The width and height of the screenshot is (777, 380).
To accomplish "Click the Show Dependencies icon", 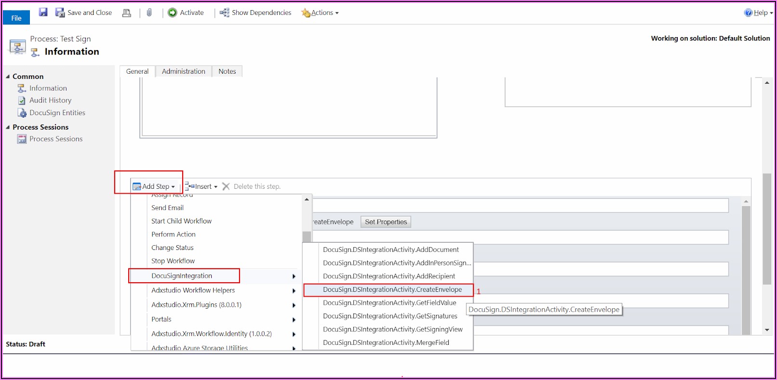I will (x=224, y=13).
